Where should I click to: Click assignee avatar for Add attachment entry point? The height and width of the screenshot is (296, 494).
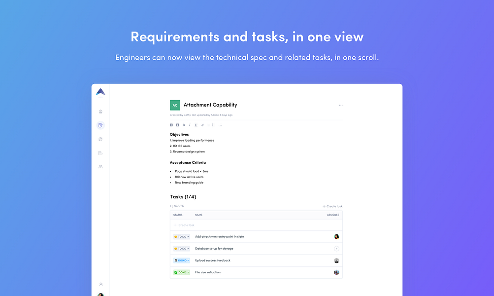point(336,237)
